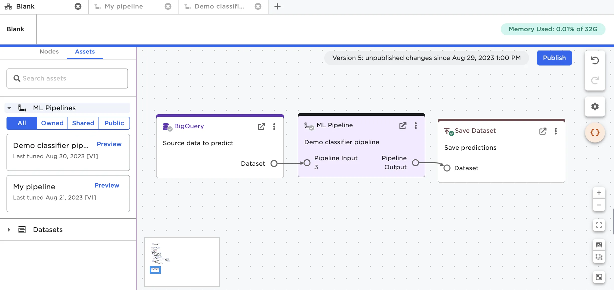Select the Public filter option

pos(114,123)
